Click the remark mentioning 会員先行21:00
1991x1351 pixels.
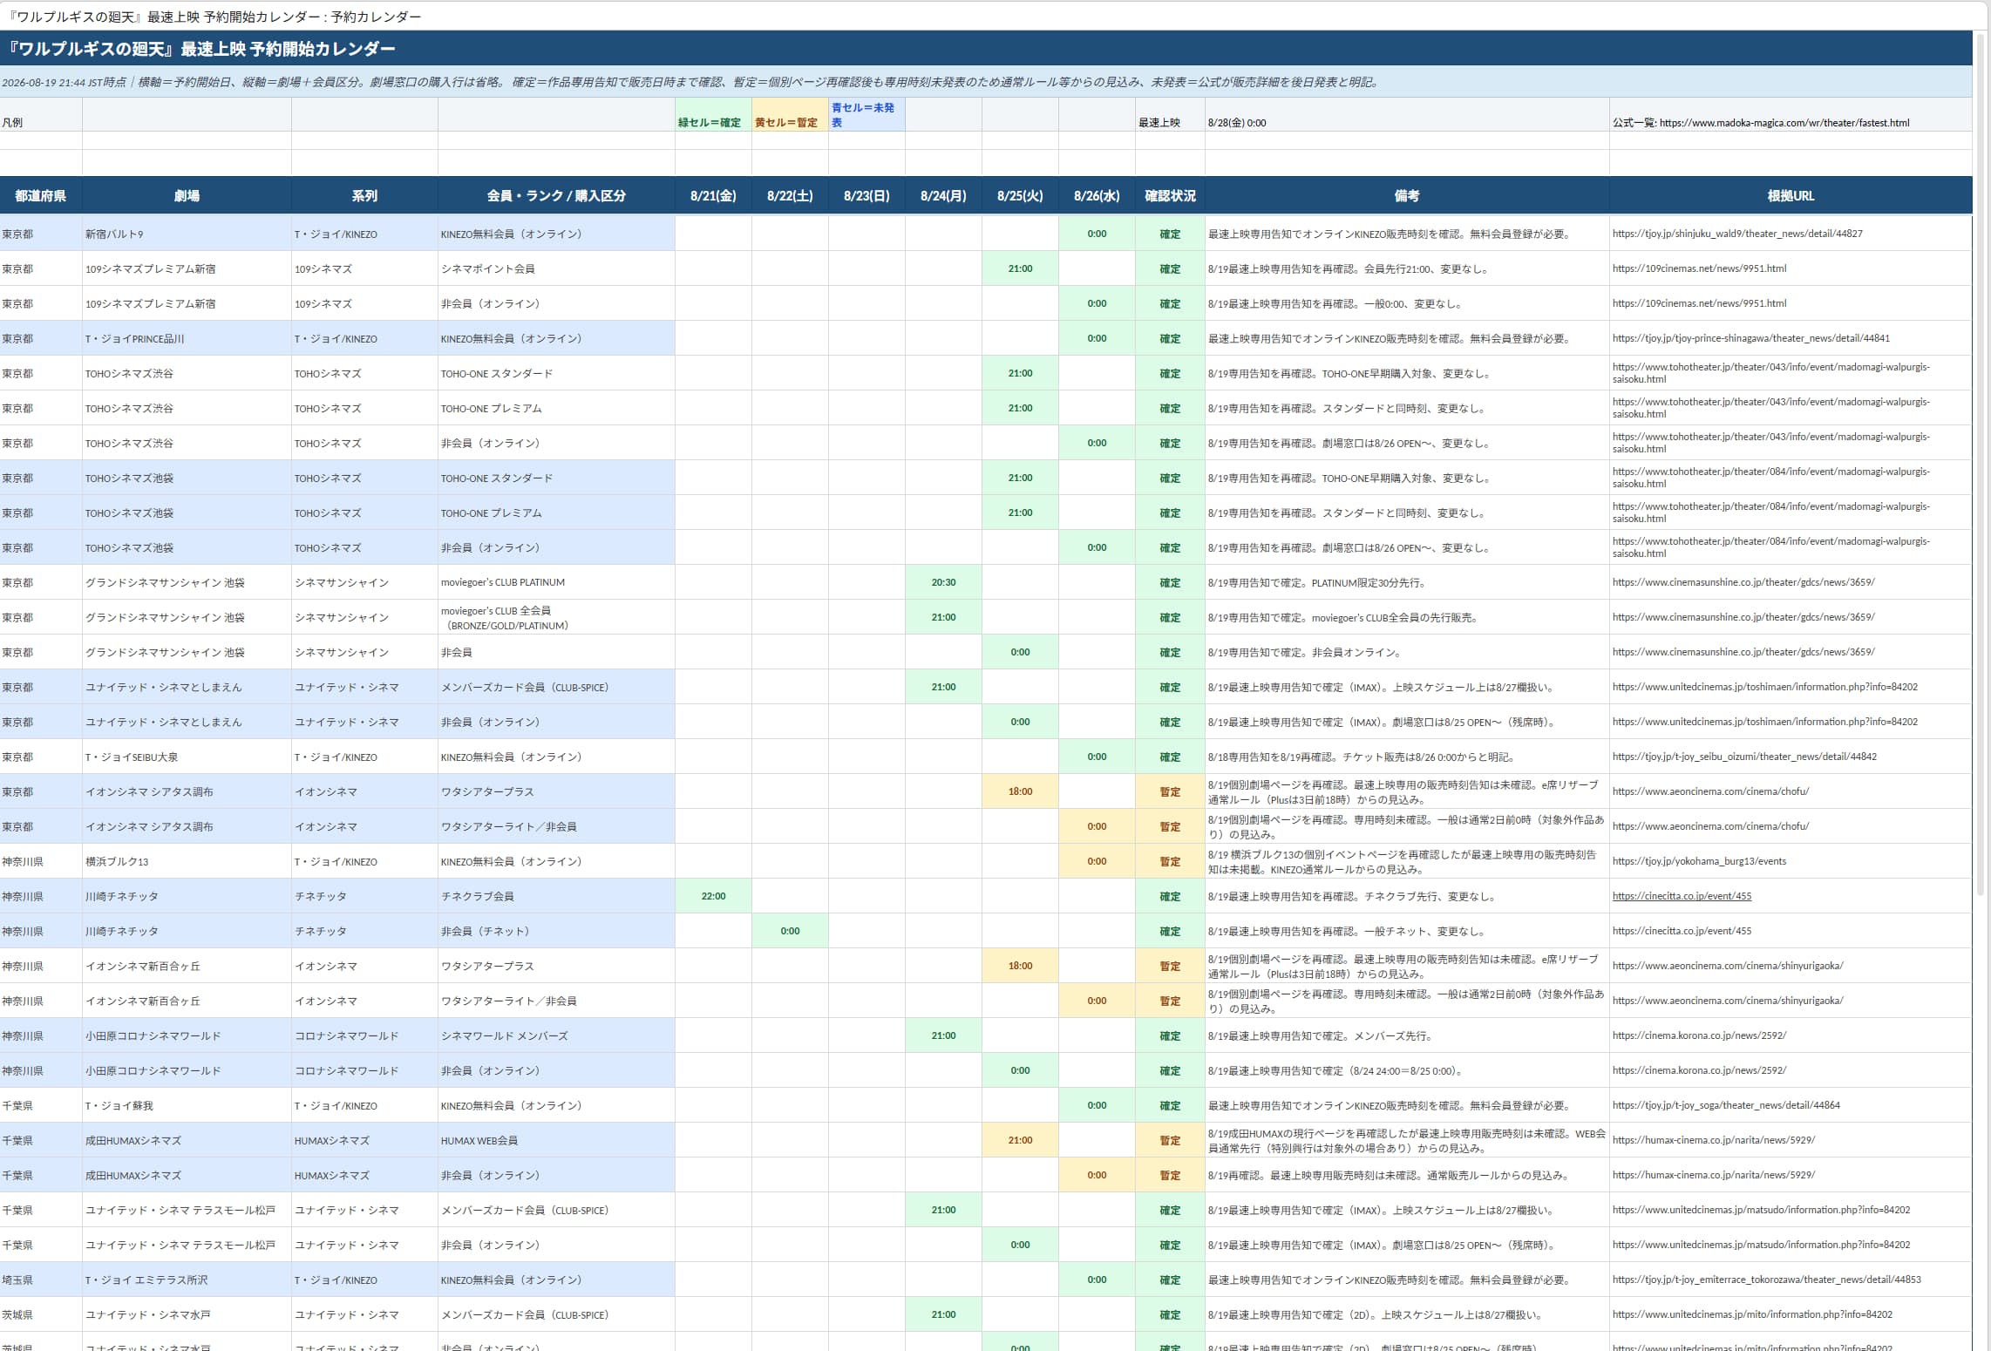click(x=1407, y=268)
